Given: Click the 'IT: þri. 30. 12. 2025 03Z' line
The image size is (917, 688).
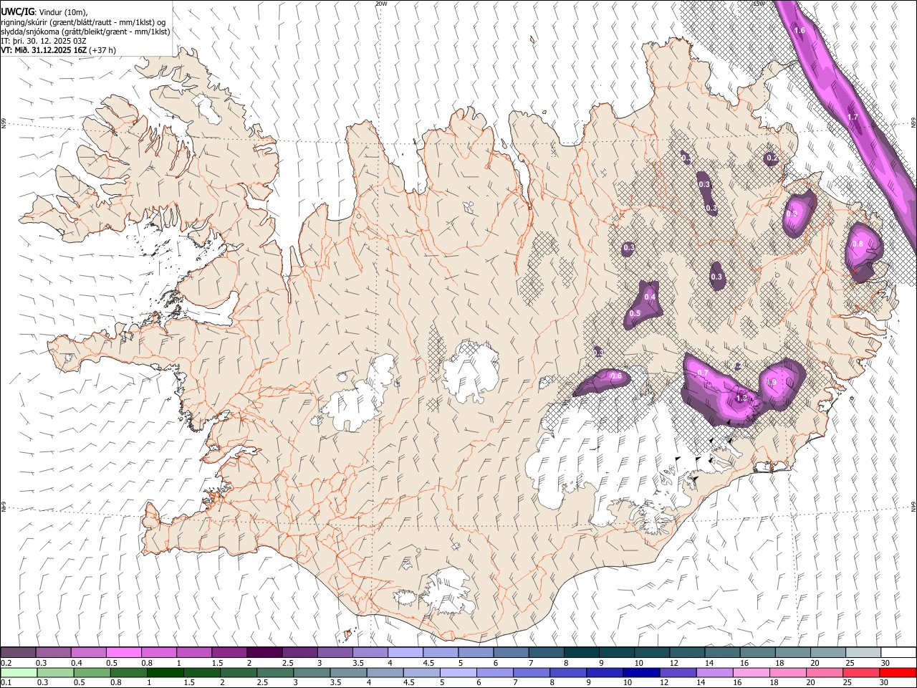Looking at the screenshot, I should [x=44, y=41].
